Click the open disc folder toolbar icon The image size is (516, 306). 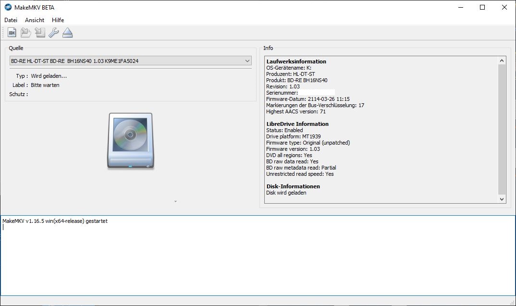coord(25,33)
